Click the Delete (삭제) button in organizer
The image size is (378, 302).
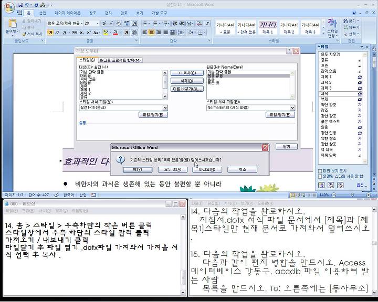tap(187, 81)
